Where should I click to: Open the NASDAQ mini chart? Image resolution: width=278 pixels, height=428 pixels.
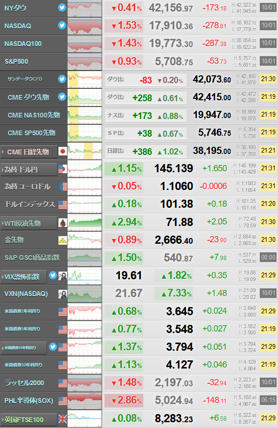84,26
